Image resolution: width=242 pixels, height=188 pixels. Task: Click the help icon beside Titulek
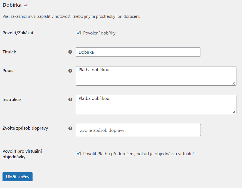click(x=70, y=52)
